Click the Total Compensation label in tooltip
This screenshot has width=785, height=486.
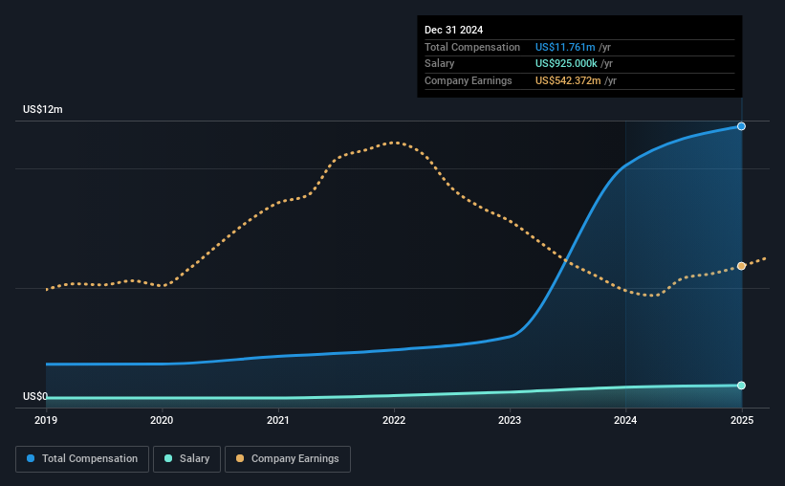[x=472, y=47]
